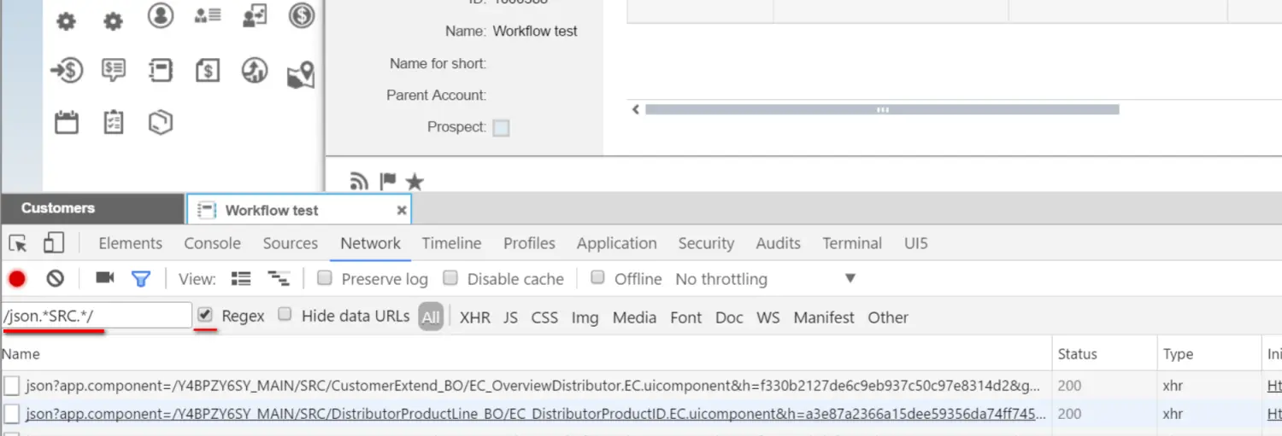Filter requests by Doc type
1282x436 pixels.
729,317
